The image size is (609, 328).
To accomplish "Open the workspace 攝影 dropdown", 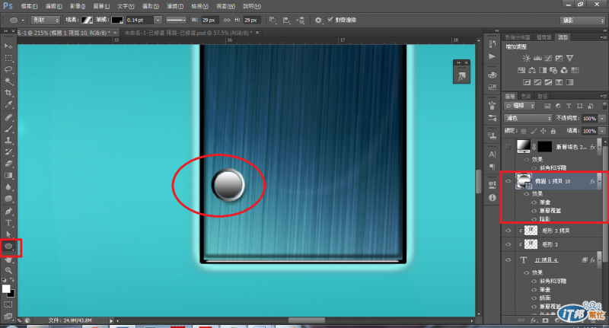I will (x=582, y=21).
